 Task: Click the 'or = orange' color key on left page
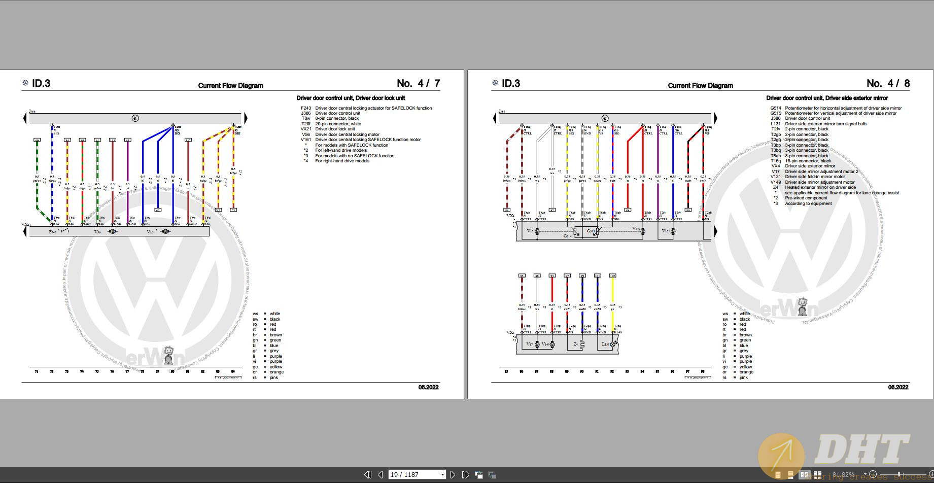[268, 372]
